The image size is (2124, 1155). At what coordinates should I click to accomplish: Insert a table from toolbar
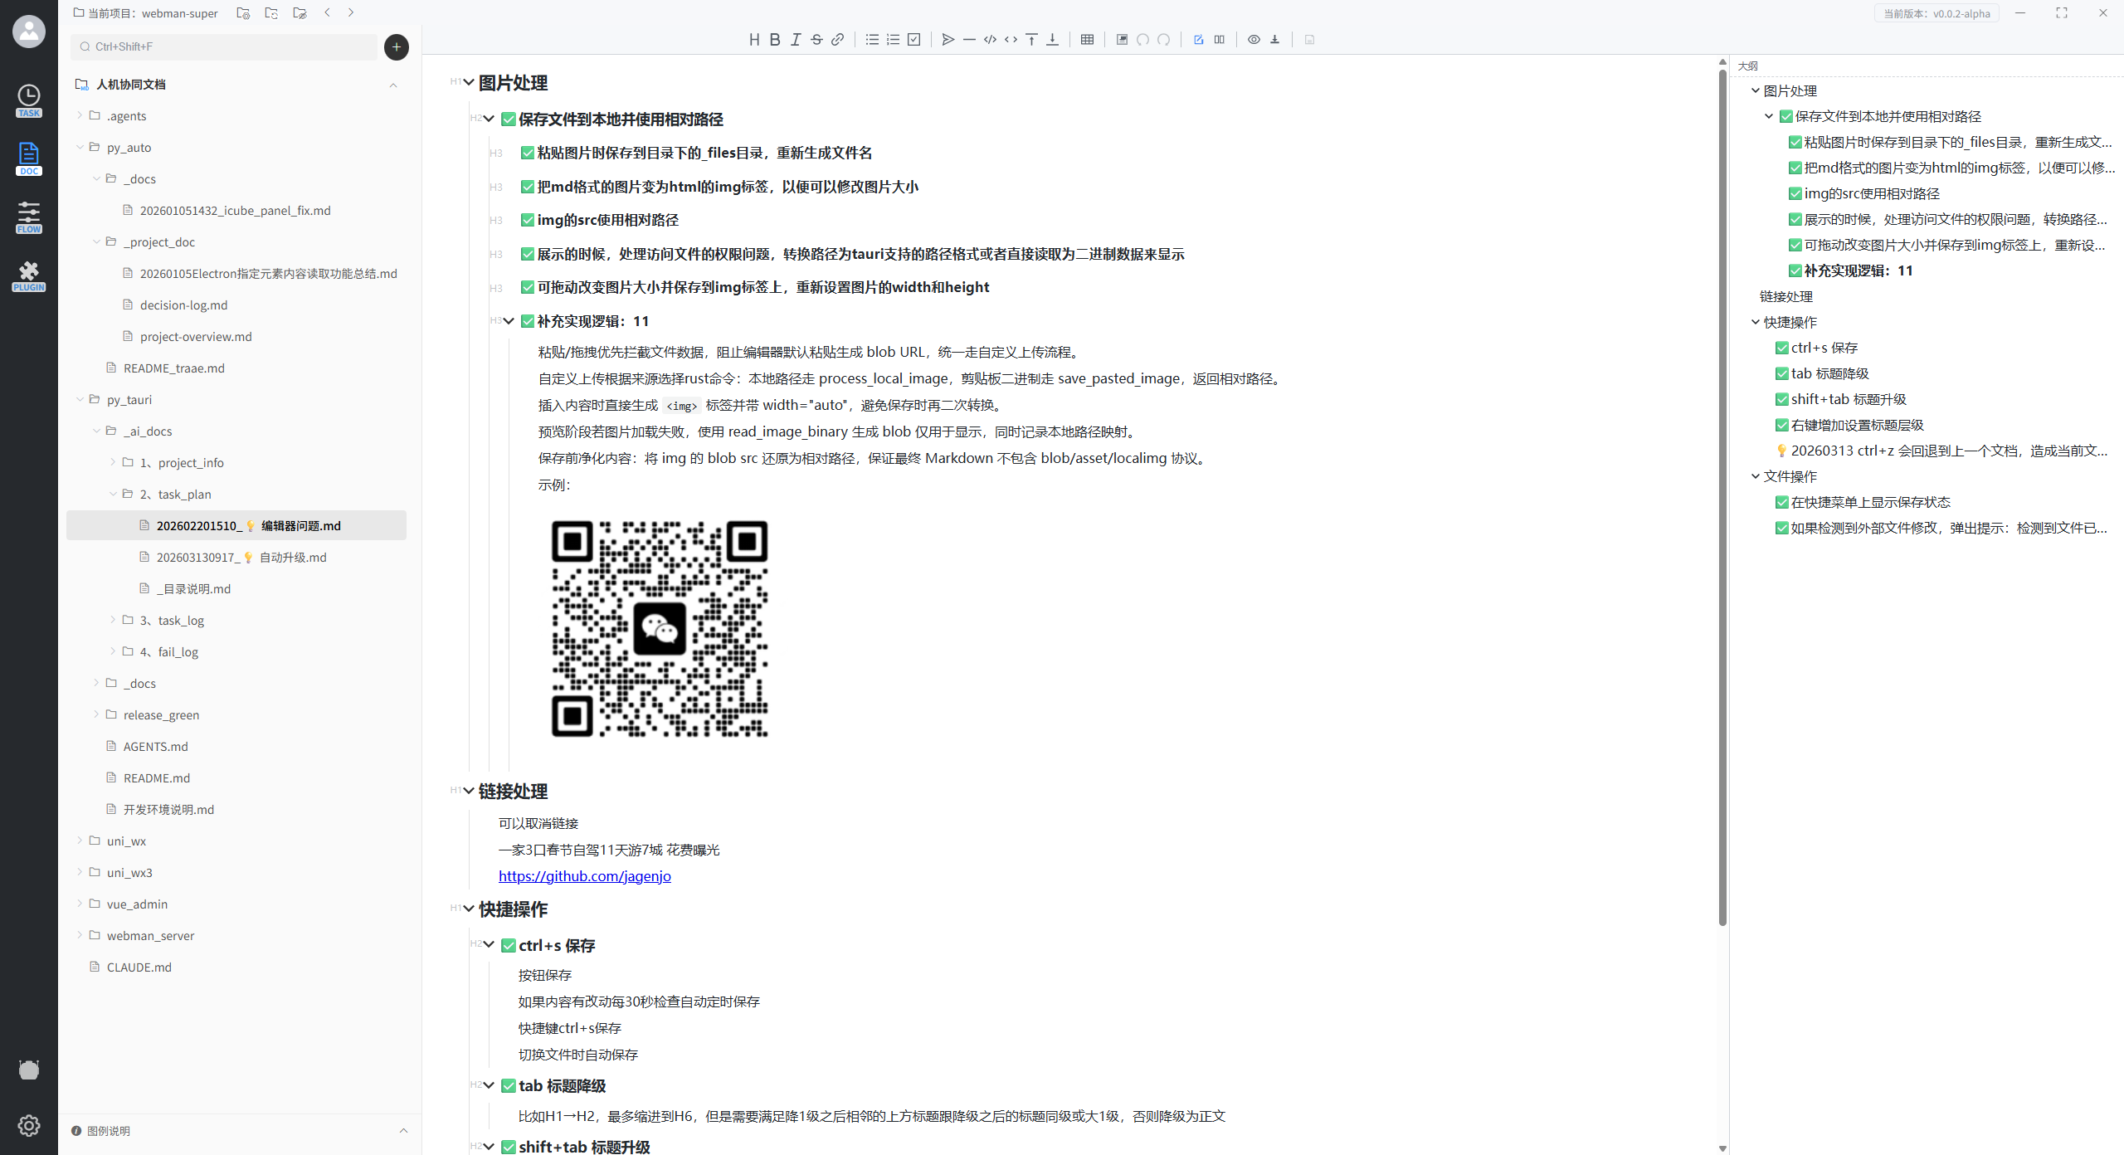[x=1087, y=39]
